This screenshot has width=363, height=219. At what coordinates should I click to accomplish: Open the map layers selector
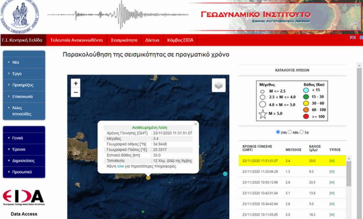(x=219, y=85)
